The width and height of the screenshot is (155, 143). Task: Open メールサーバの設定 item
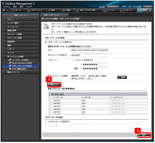click(x=20, y=60)
